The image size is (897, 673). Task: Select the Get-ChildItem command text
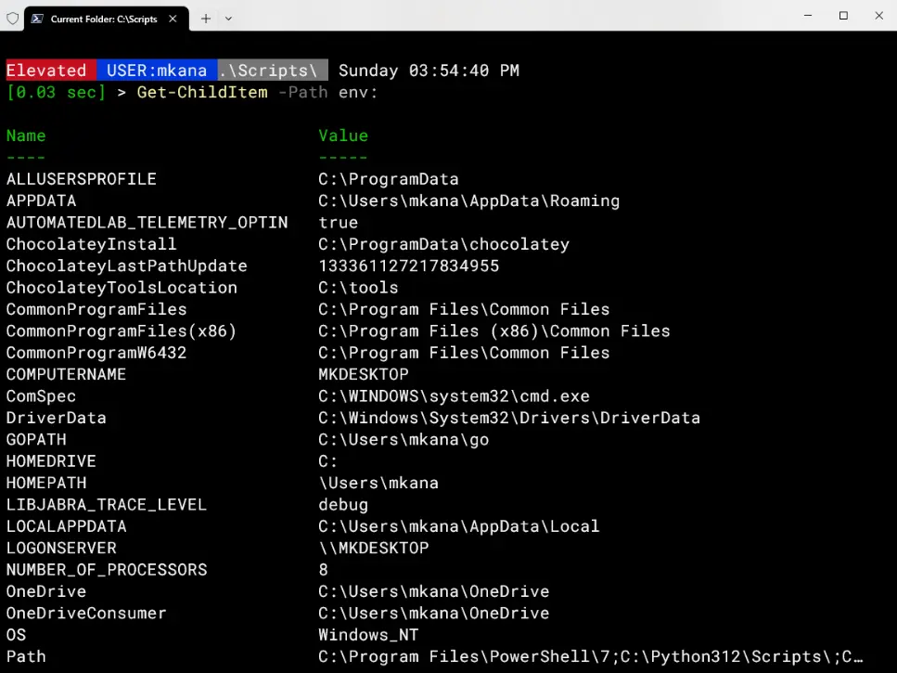201,92
